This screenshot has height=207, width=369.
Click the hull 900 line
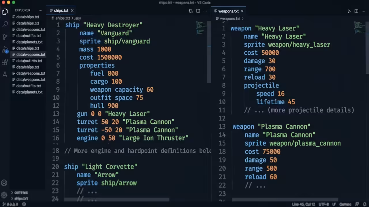click(x=104, y=106)
